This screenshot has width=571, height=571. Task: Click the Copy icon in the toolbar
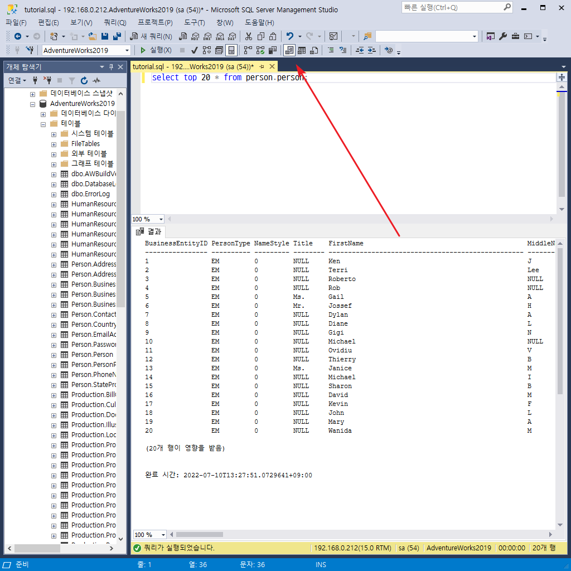[x=261, y=36]
